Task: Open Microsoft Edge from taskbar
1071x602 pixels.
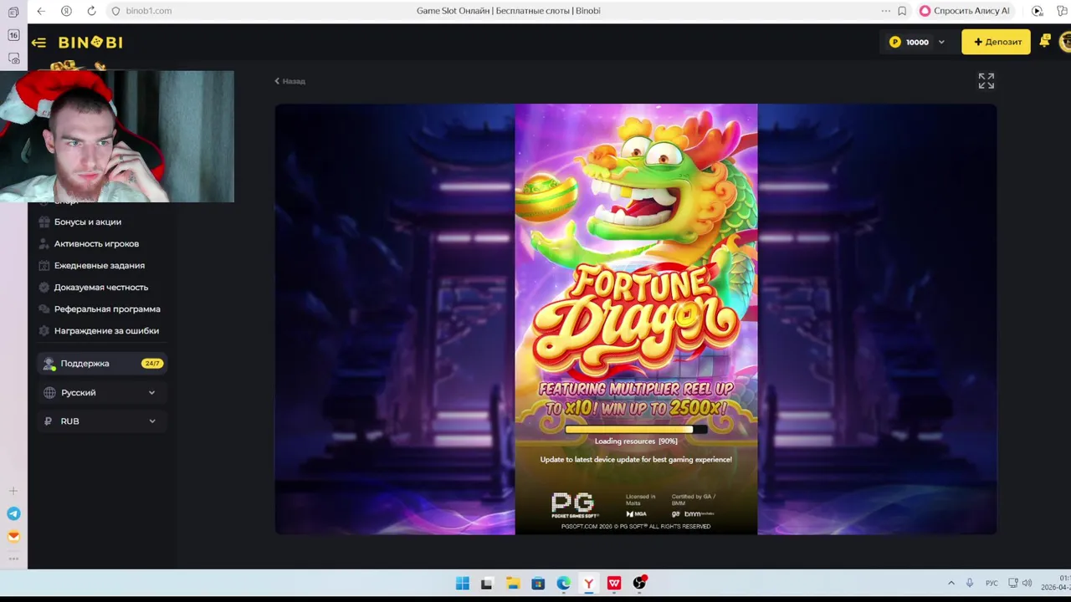Action: tap(563, 584)
